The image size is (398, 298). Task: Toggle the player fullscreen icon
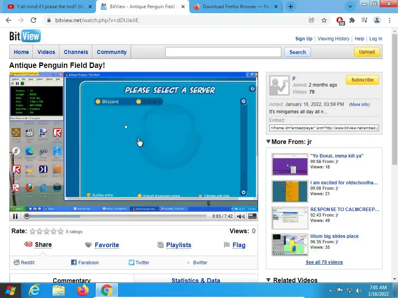click(x=252, y=216)
